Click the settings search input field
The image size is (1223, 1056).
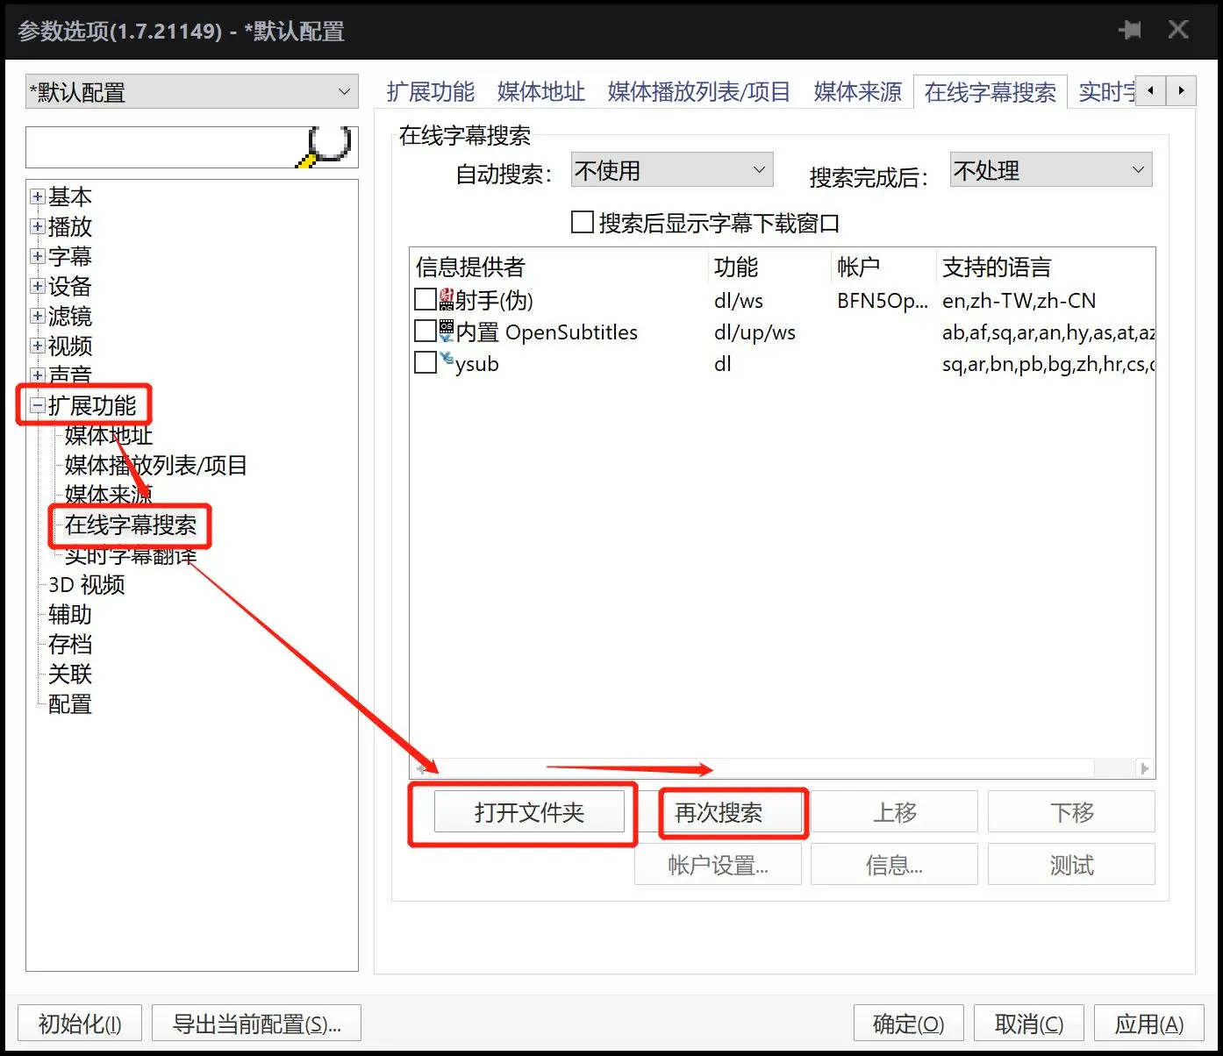point(162,147)
